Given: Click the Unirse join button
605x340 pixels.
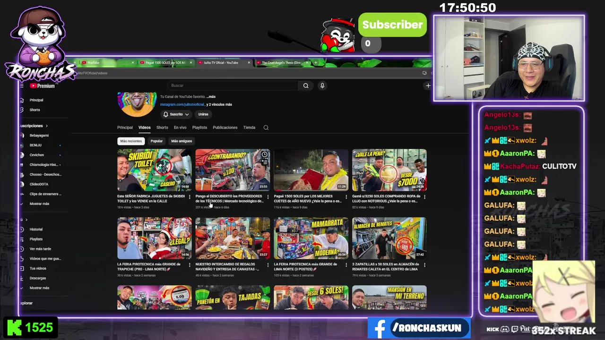Looking at the screenshot, I should click(x=203, y=114).
